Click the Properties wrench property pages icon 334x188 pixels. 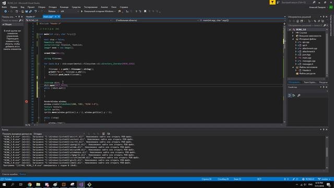click(299, 96)
